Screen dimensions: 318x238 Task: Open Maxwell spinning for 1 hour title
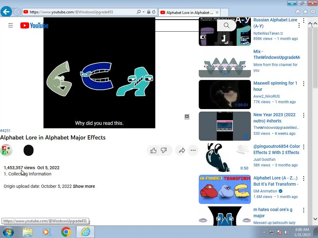coord(275,86)
